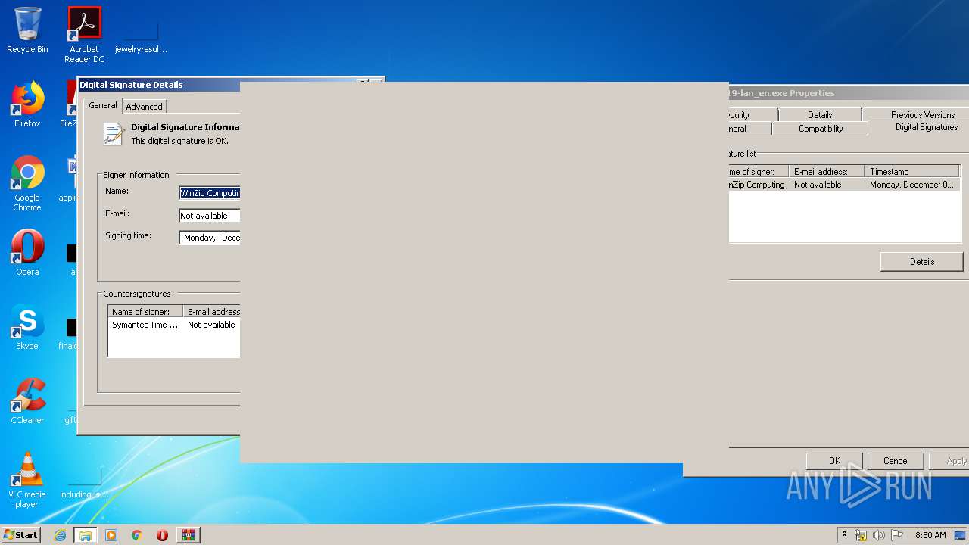Switch to Advanced tab in Signature Details

pyautogui.click(x=144, y=107)
